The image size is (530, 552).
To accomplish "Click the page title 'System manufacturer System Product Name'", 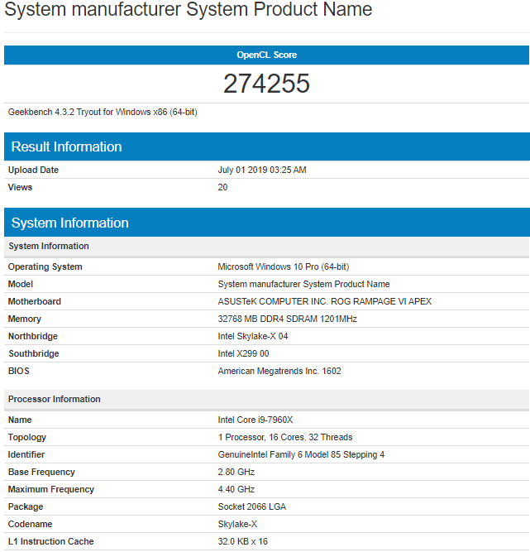I will (x=189, y=9).
